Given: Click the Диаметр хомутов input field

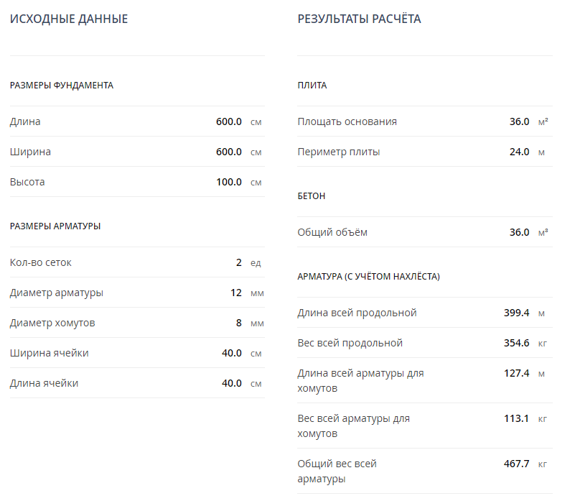Looking at the screenshot, I should 238,323.
